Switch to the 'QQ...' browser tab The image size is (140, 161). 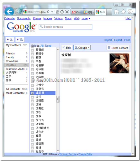(x=89, y=12)
